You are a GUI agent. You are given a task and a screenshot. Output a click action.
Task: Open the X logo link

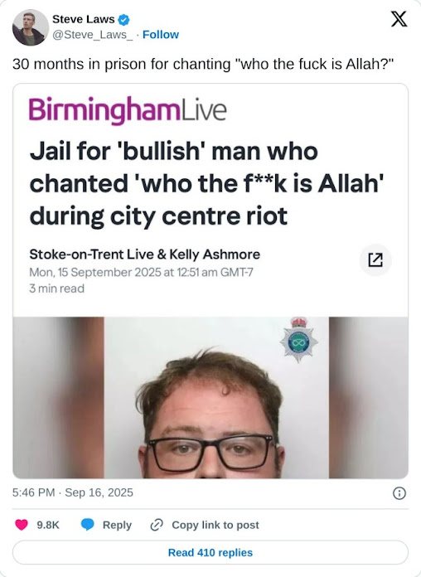pyautogui.click(x=399, y=19)
